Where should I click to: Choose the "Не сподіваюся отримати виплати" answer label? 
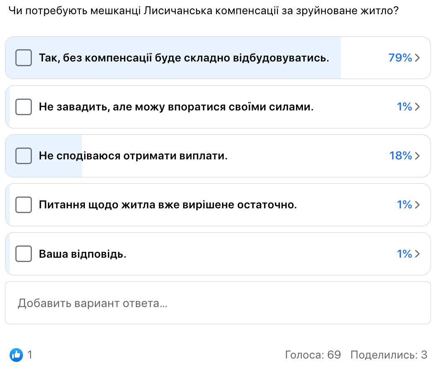(133, 156)
